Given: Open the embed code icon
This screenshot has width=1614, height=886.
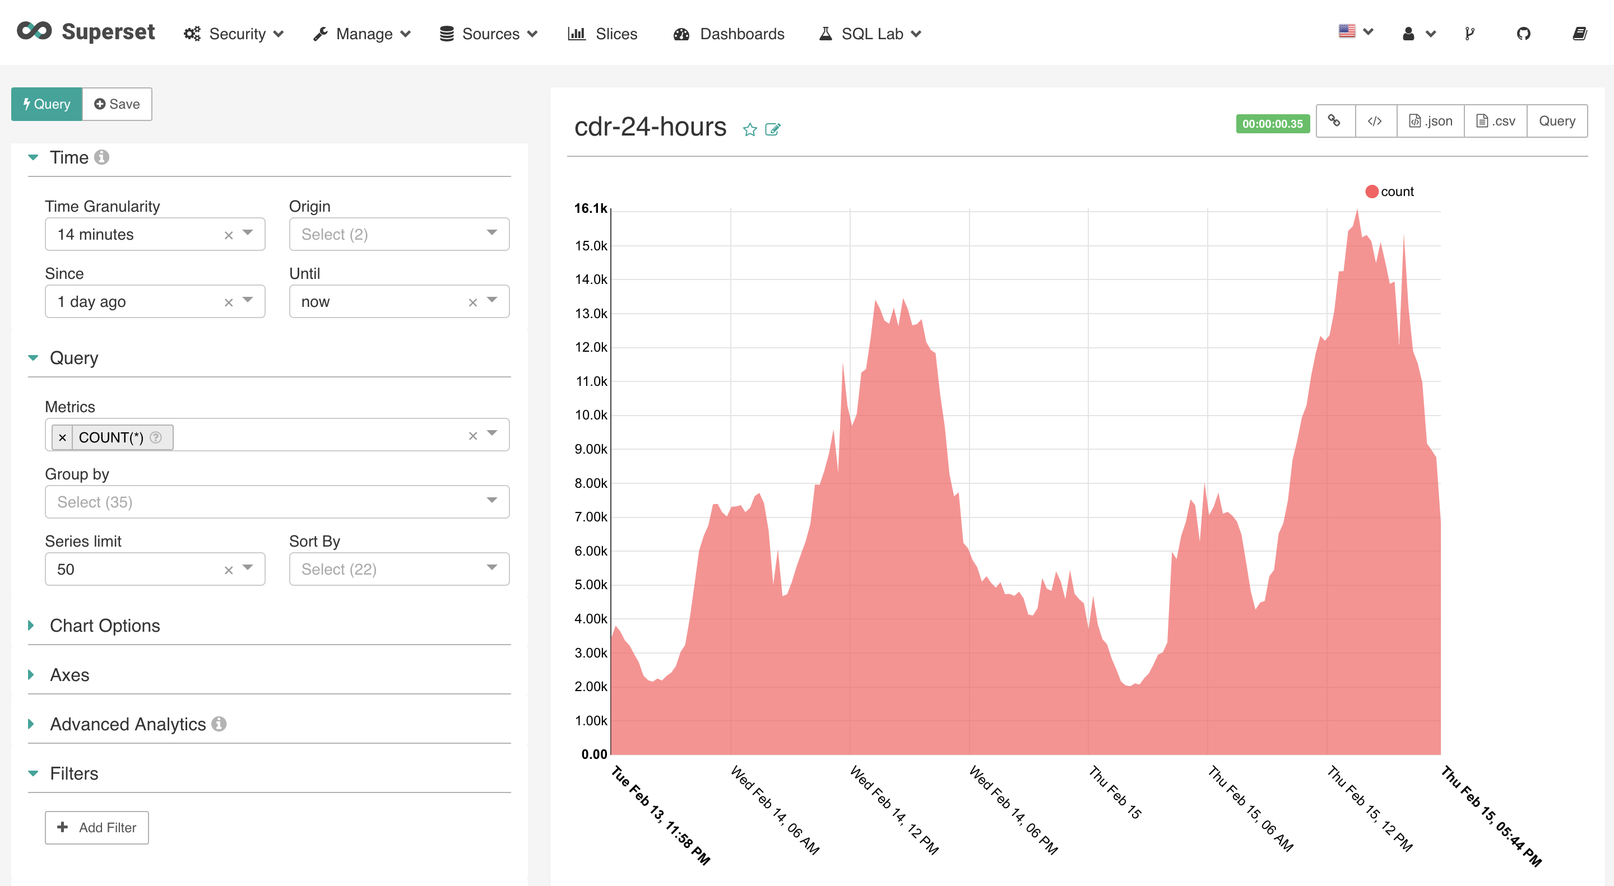Looking at the screenshot, I should [x=1375, y=121].
